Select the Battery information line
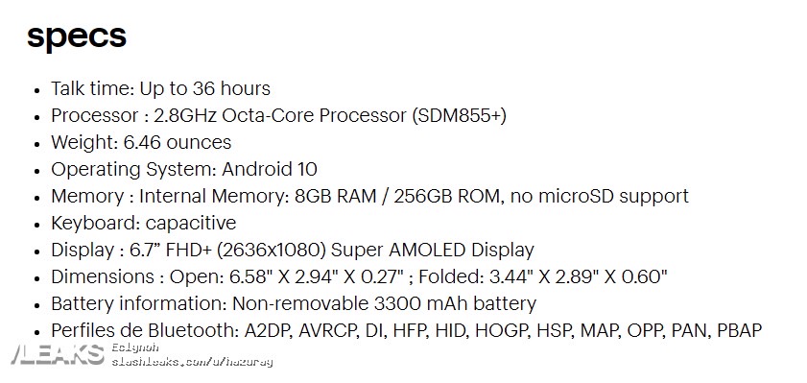Viewport: 807px width, 383px height. click(x=294, y=303)
